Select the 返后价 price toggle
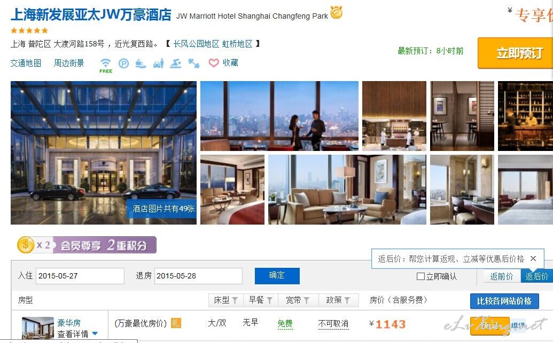 click(537, 276)
